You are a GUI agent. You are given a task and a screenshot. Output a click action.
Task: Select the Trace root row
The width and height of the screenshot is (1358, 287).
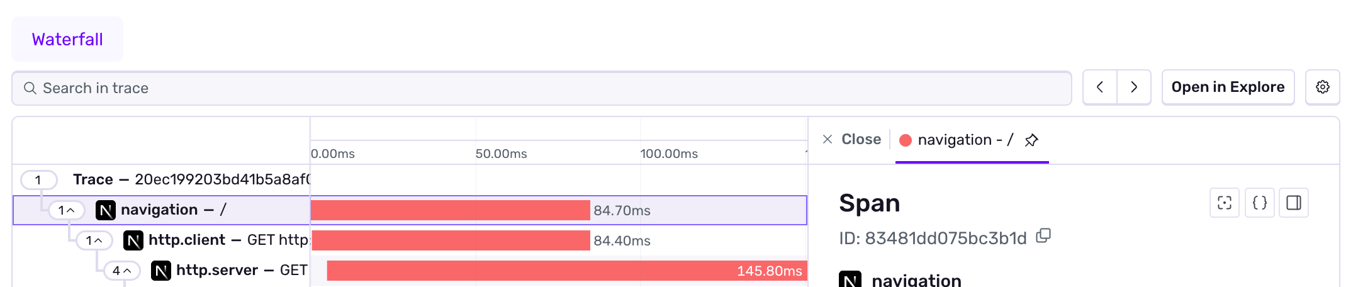coord(189,180)
